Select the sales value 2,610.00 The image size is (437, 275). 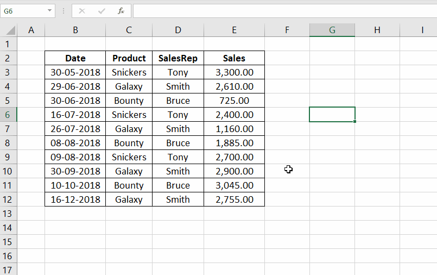(x=235, y=86)
